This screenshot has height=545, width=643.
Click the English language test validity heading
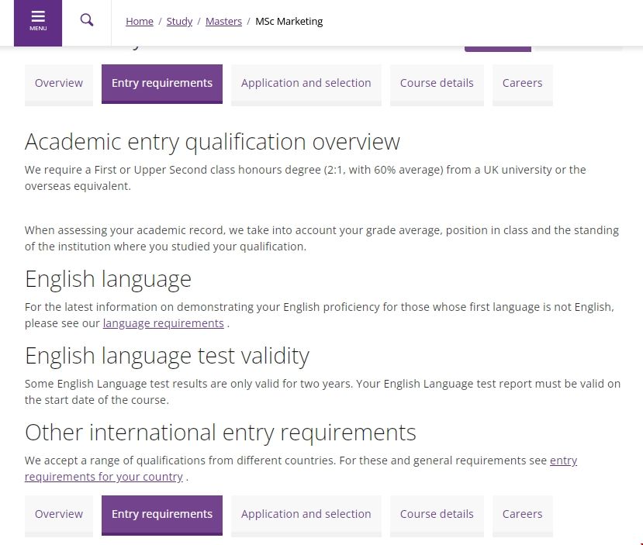[x=167, y=356]
